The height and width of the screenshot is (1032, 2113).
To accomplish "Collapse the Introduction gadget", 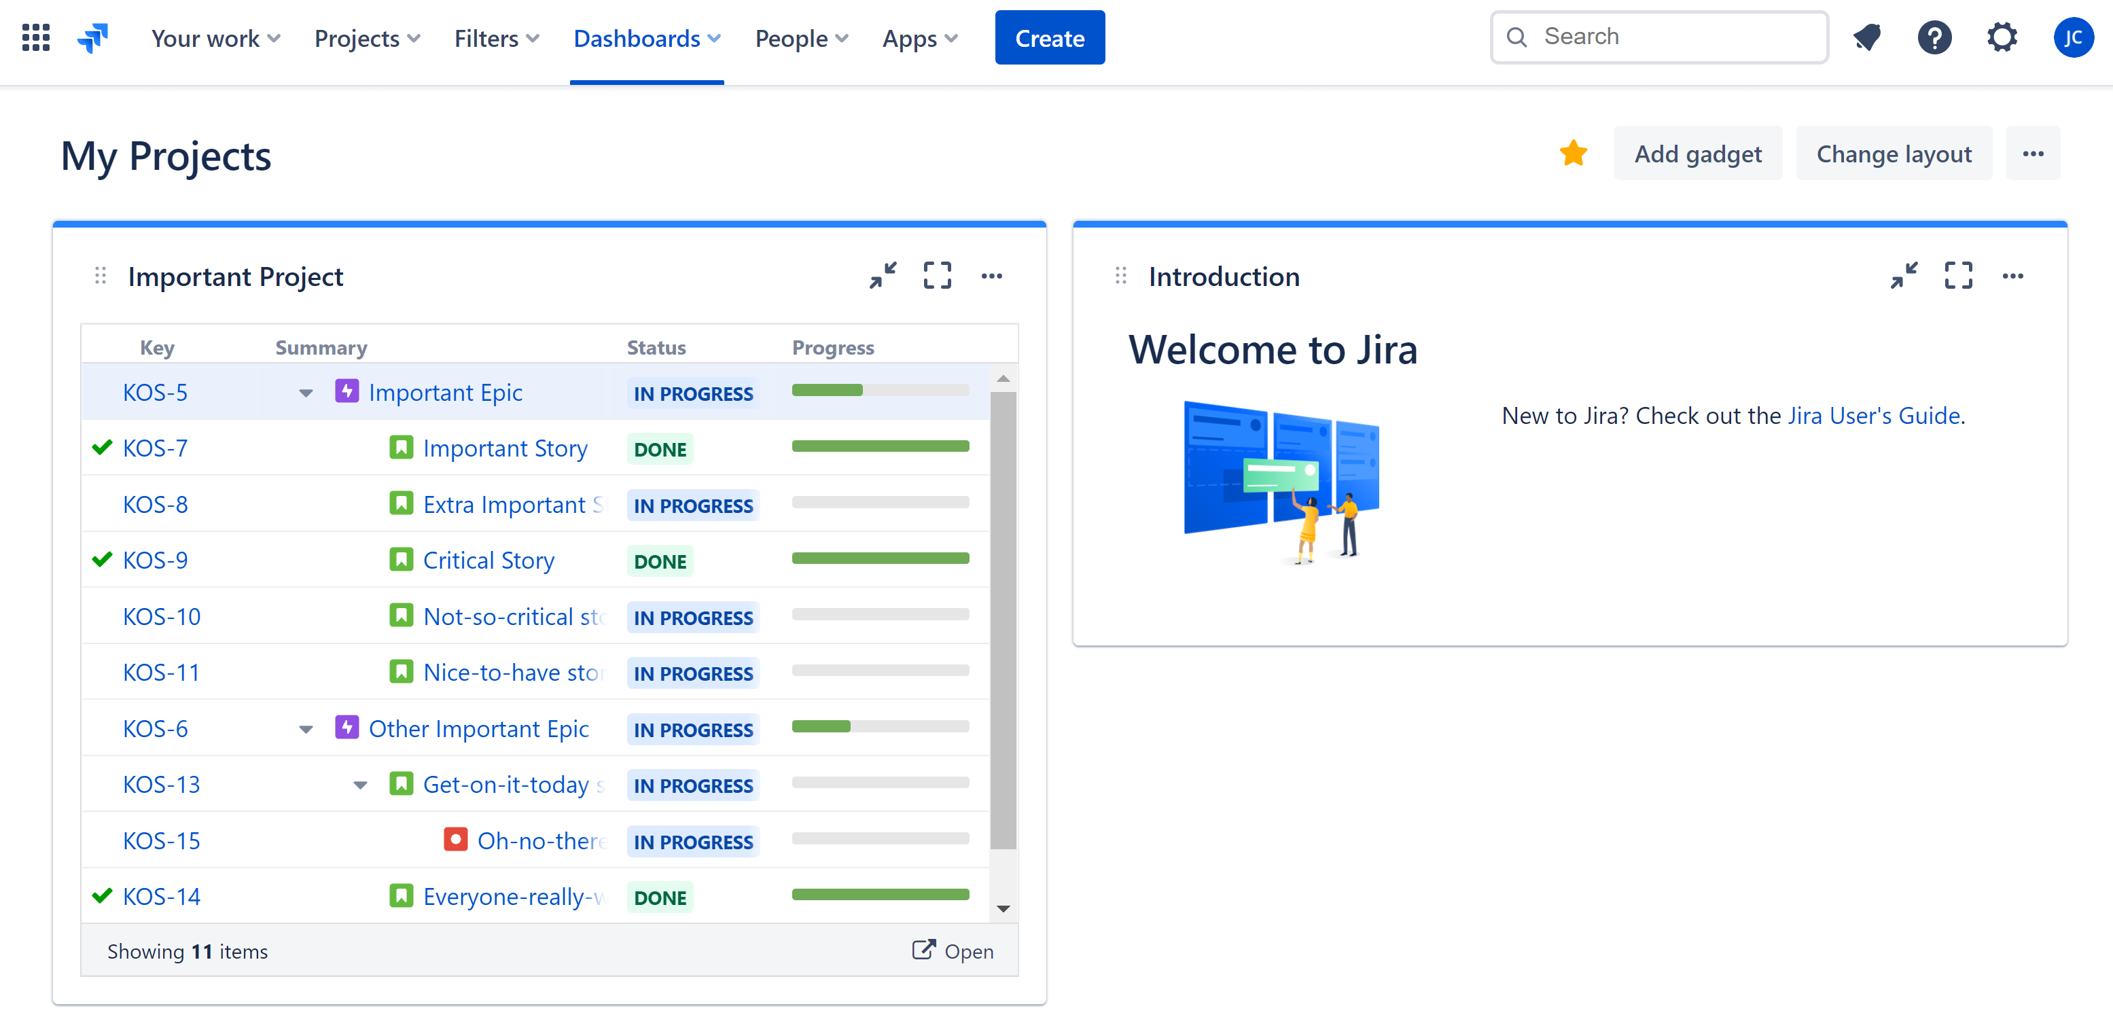I will click(x=1904, y=276).
